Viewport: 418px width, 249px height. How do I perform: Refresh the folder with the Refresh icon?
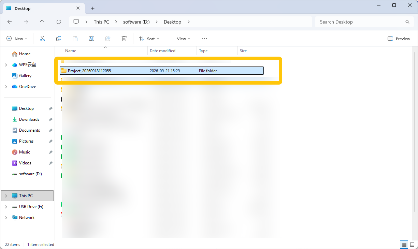click(59, 22)
